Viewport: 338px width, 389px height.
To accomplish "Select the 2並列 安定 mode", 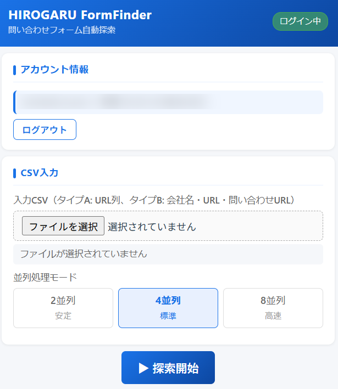I will pos(63,308).
